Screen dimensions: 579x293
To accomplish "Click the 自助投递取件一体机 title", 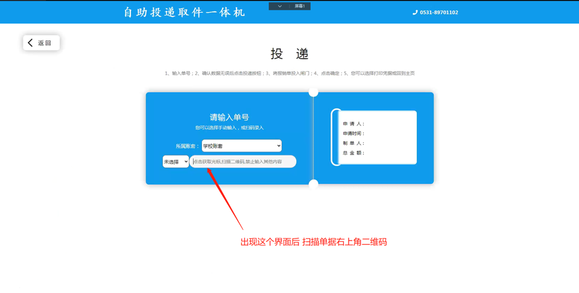I will tap(185, 12).
